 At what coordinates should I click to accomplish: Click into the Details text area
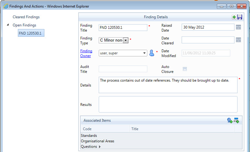168,85
